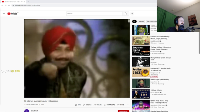200x112 pixels.
Task: Close the '50 internet memes' browser tab
Action: pos(24,2)
